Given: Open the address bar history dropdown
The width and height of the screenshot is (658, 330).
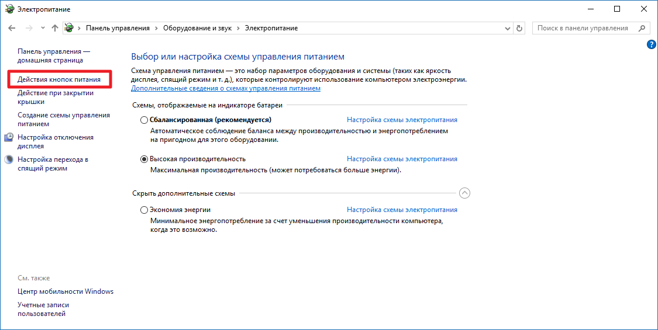Looking at the screenshot, I should pos(507,29).
